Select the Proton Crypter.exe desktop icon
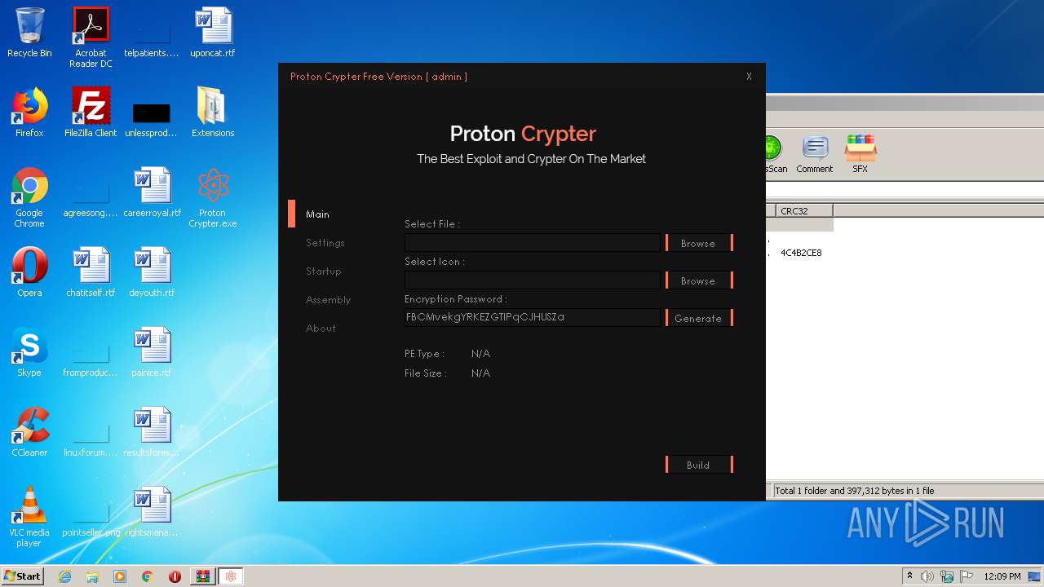Viewport: 1044px width, 587px height. [x=213, y=197]
